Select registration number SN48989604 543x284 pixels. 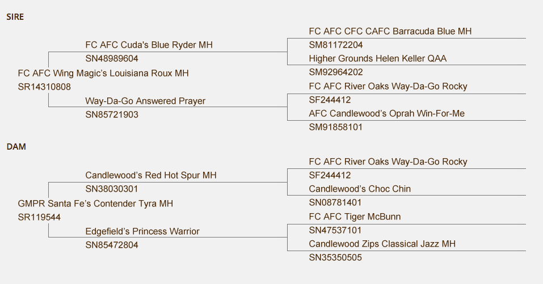[112, 59]
